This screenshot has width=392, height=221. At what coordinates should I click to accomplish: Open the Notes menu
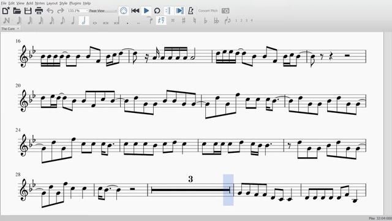(40, 3)
